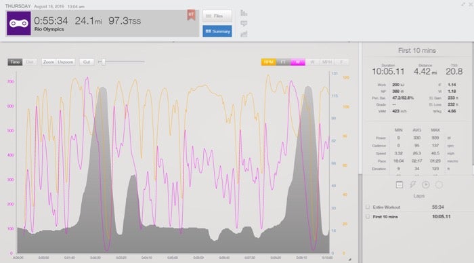Viewport: 474px width, 263px height.
Task: Click the 97.3 TSS value
Action: [x=125, y=20]
